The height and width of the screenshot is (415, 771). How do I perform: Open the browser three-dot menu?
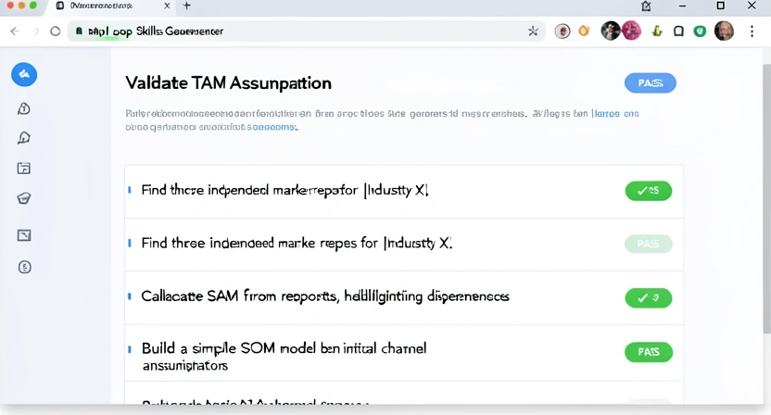pos(752,31)
